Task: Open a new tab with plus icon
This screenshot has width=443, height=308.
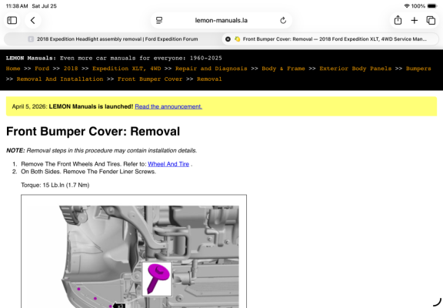Action: pyautogui.click(x=415, y=20)
